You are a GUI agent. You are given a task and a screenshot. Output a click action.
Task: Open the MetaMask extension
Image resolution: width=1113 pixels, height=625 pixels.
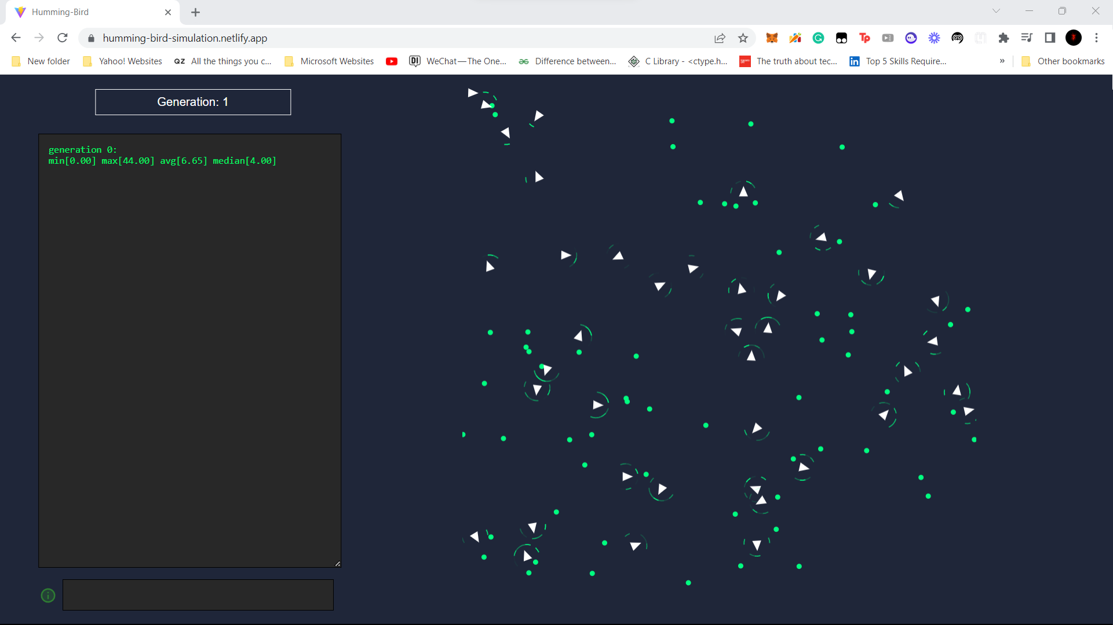point(772,38)
